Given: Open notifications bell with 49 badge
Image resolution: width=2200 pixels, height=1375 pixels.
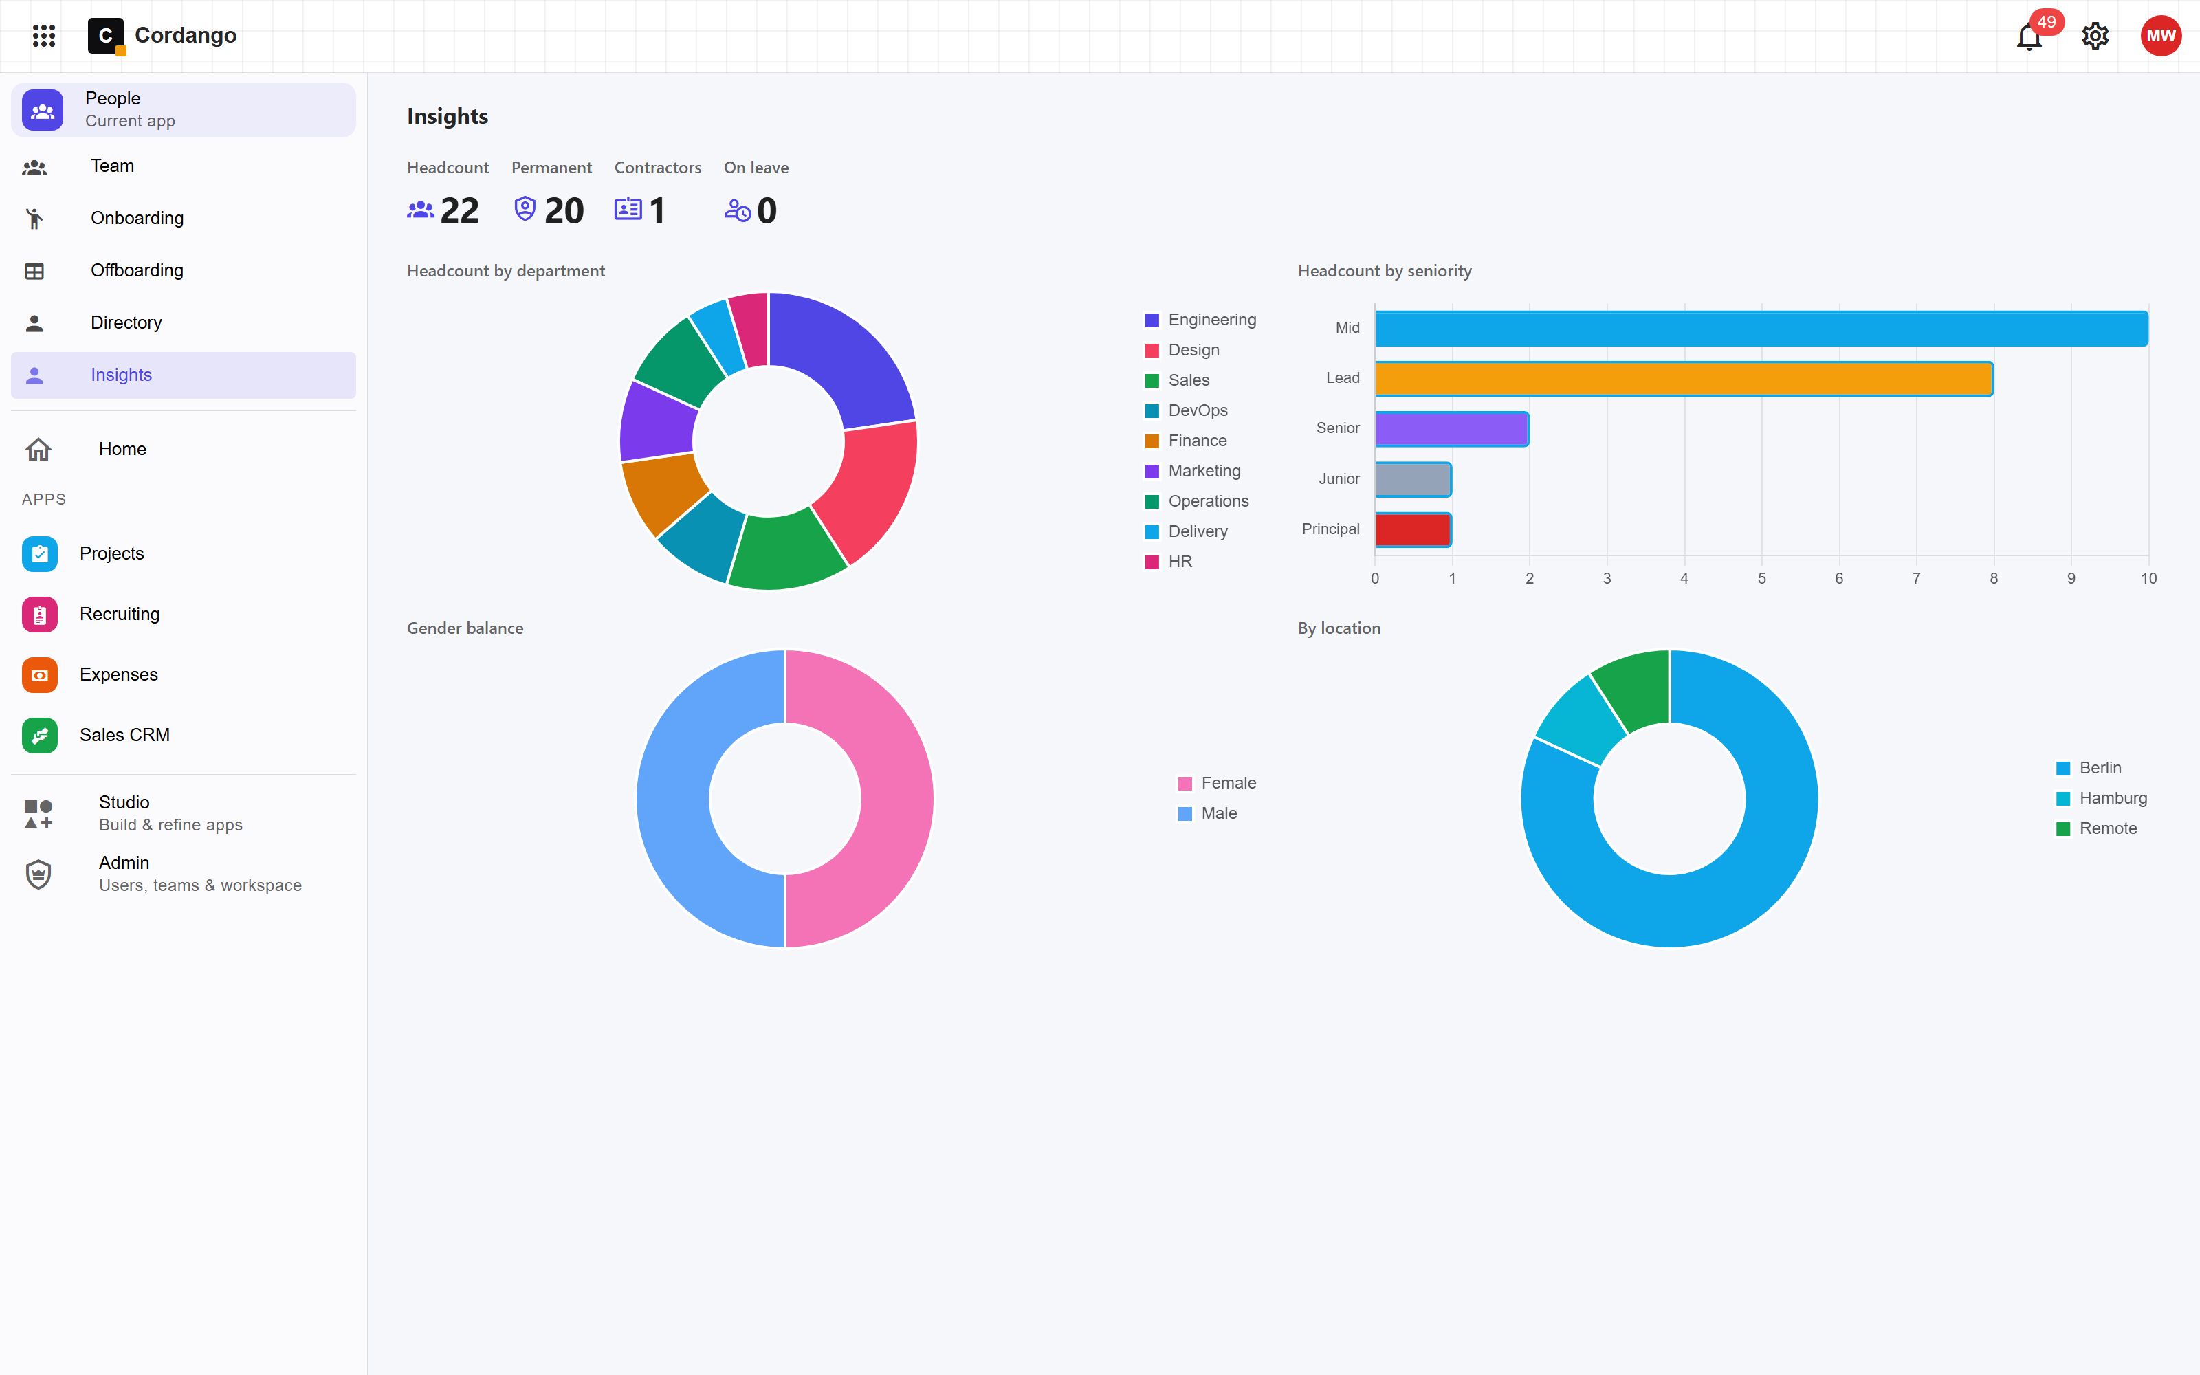Looking at the screenshot, I should tap(2029, 36).
